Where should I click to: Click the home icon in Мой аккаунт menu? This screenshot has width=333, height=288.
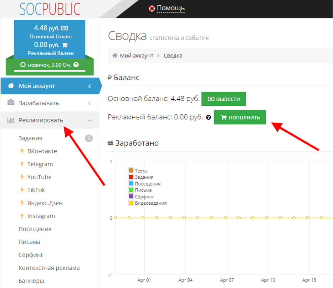point(11,86)
